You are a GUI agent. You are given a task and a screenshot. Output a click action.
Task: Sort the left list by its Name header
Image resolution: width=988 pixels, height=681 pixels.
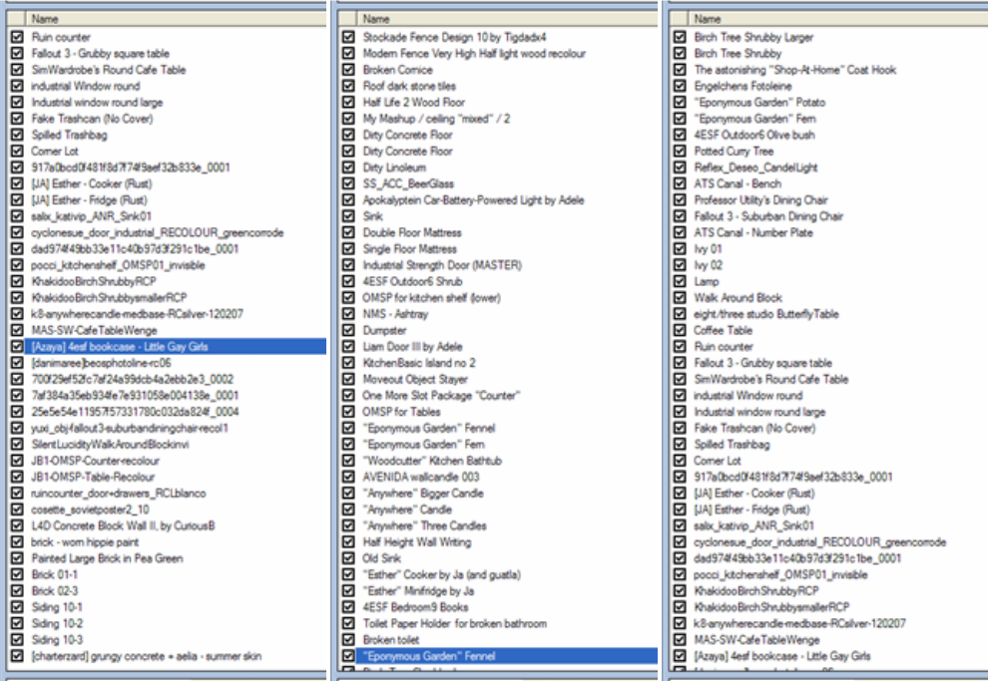point(176,19)
